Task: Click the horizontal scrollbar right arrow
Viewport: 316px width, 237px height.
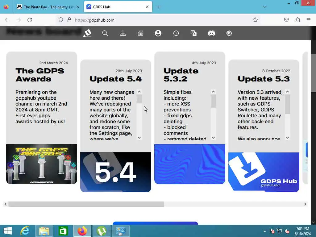Action: (x=305, y=204)
